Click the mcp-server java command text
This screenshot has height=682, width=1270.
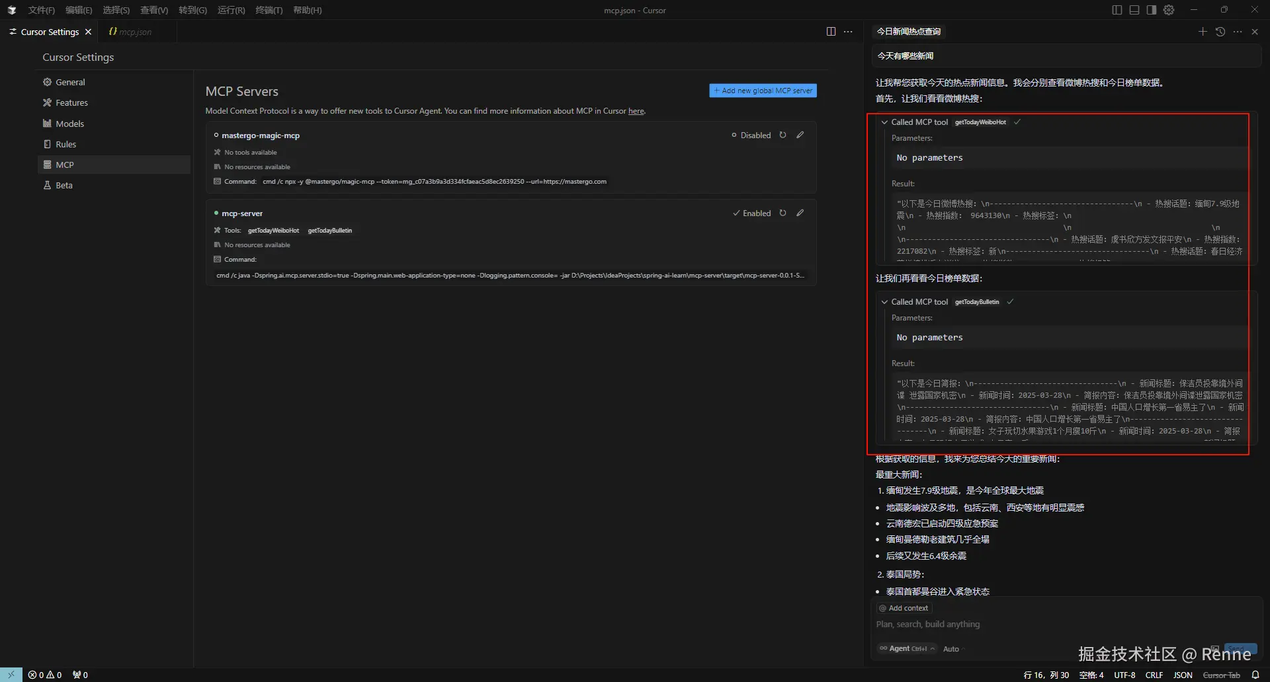click(510, 276)
